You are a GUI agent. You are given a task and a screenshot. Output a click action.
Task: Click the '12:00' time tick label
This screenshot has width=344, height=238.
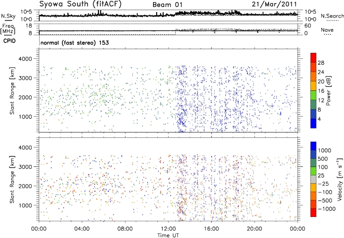[x=168, y=229]
